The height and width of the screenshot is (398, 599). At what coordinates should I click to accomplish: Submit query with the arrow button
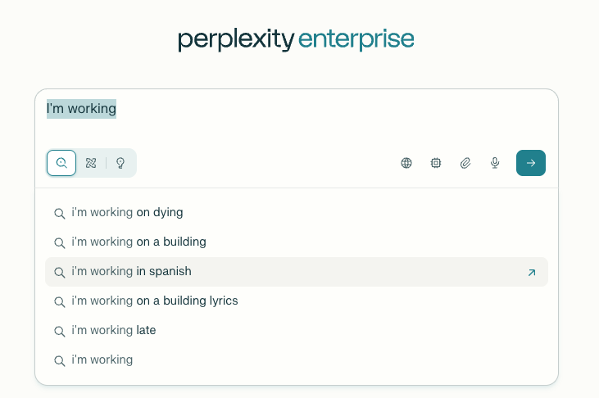pos(531,163)
